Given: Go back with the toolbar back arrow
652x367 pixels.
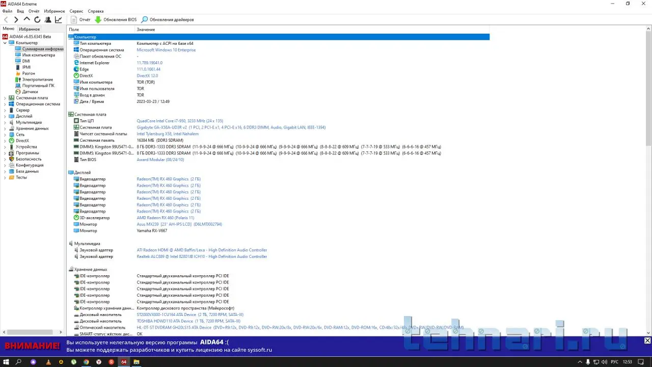Looking at the screenshot, I should tap(6, 20).
